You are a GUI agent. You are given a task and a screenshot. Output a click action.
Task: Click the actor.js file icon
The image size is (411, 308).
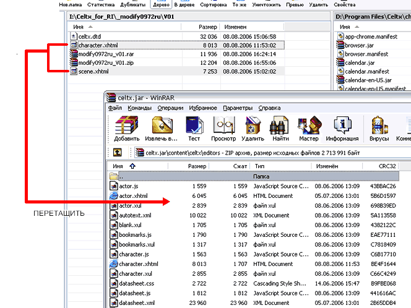113,186
